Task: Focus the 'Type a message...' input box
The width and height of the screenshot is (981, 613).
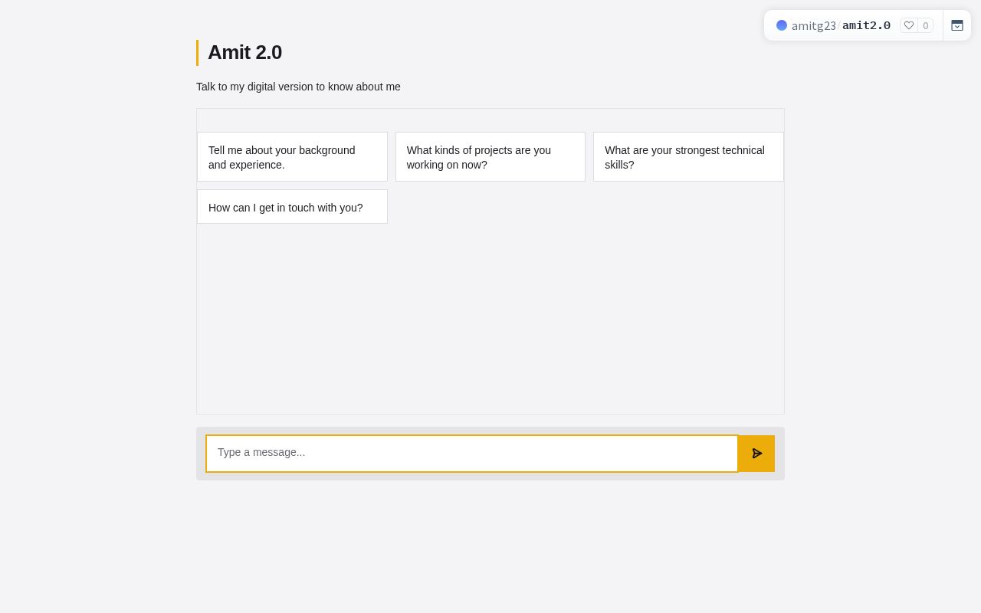Action: click(472, 454)
